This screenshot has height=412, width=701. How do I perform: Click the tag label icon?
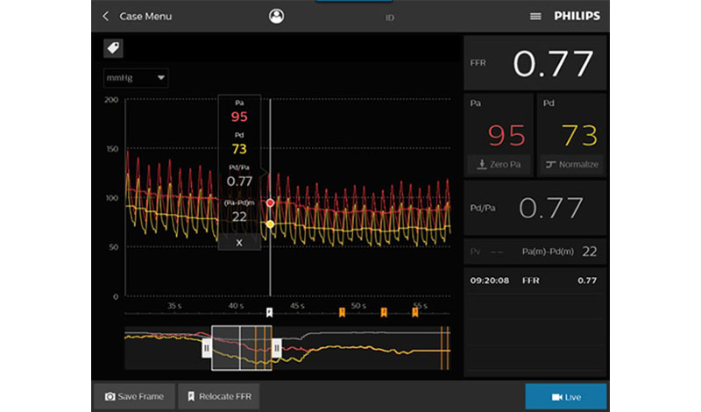[113, 48]
